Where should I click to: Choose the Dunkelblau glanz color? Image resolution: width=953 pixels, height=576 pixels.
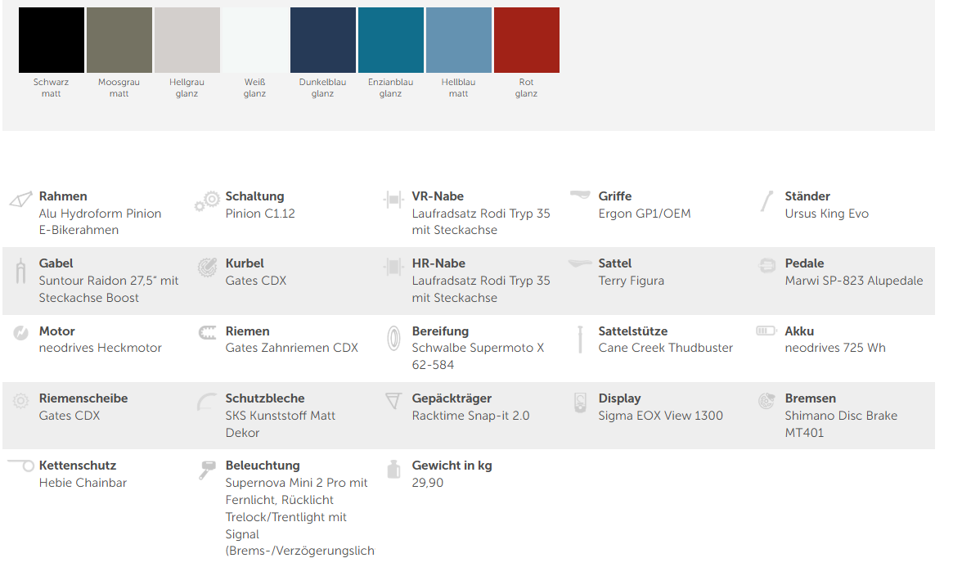[x=323, y=40]
